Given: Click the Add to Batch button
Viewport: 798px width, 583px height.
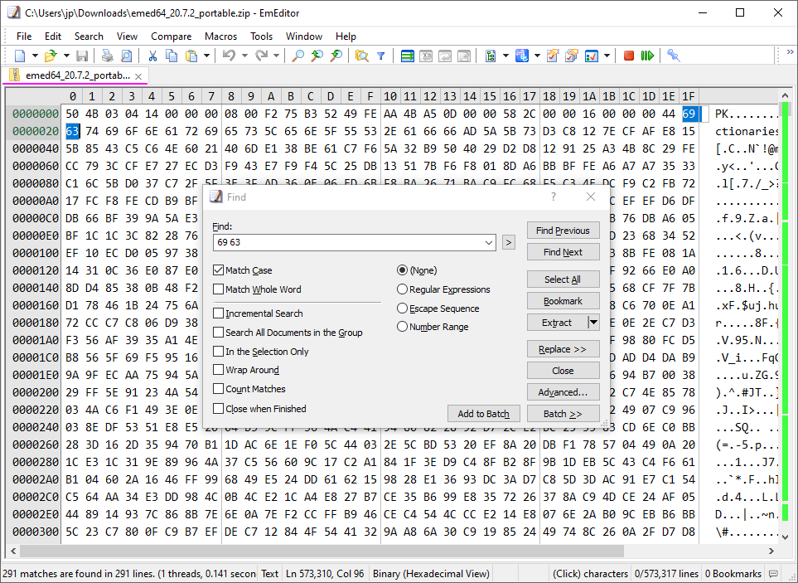Looking at the screenshot, I should click(483, 414).
